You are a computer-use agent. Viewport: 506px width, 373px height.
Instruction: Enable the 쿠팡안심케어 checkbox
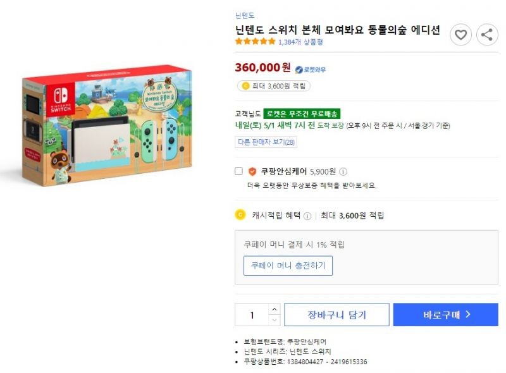(238, 171)
